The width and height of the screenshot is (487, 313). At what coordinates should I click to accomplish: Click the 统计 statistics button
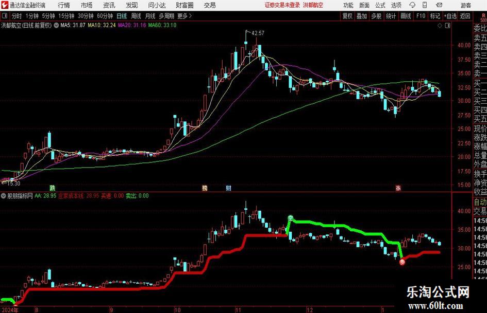click(391, 16)
